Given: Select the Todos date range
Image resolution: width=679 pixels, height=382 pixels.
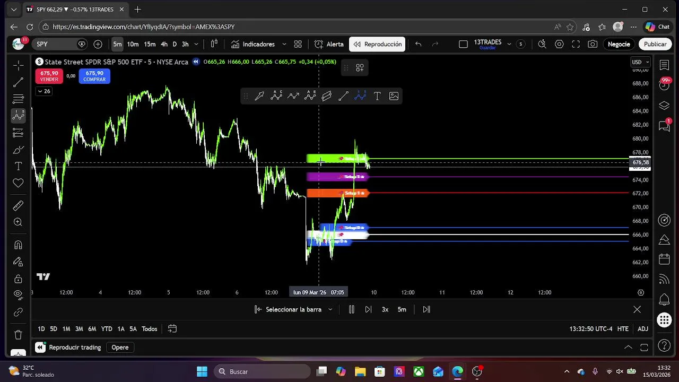Looking at the screenshot, I should [150, 329].
